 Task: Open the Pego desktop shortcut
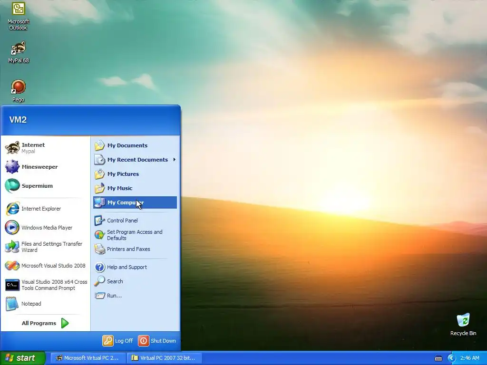click(x=19, y=91)
